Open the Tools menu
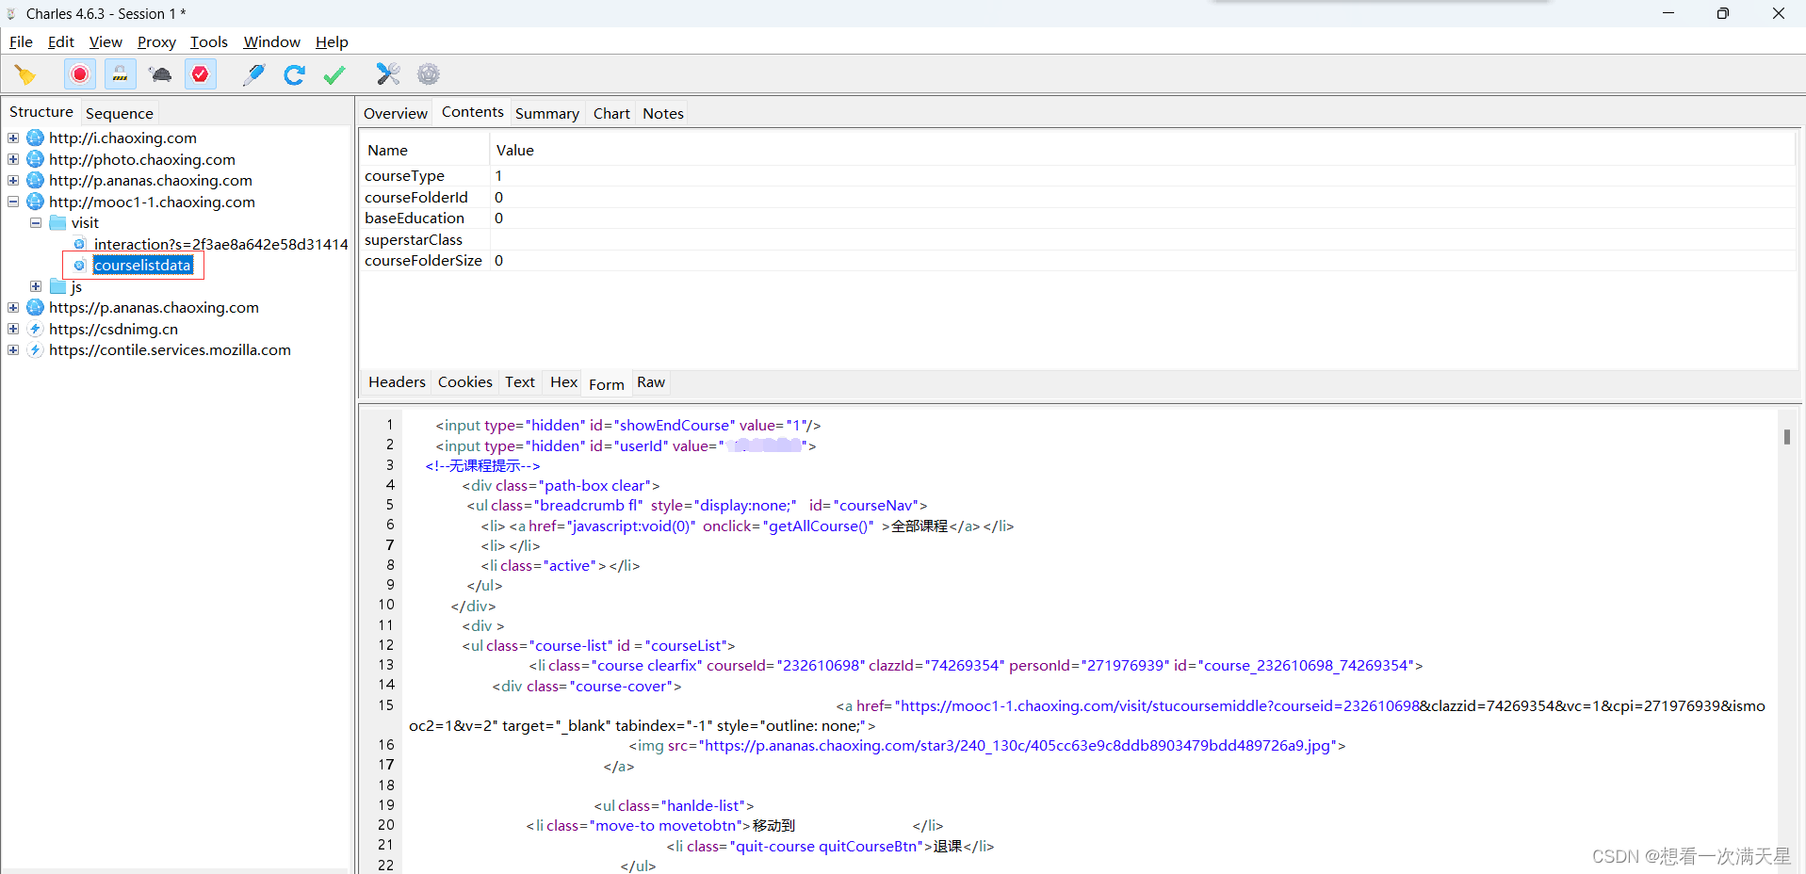 209,41
